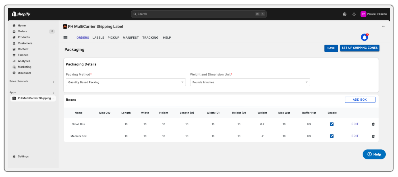398x177 pixels.
Task: Click the Small Box name cell
Action: click(78, 124)
